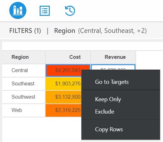Click the Region column header
Screen dimensions: 163x142
(24, 57)
